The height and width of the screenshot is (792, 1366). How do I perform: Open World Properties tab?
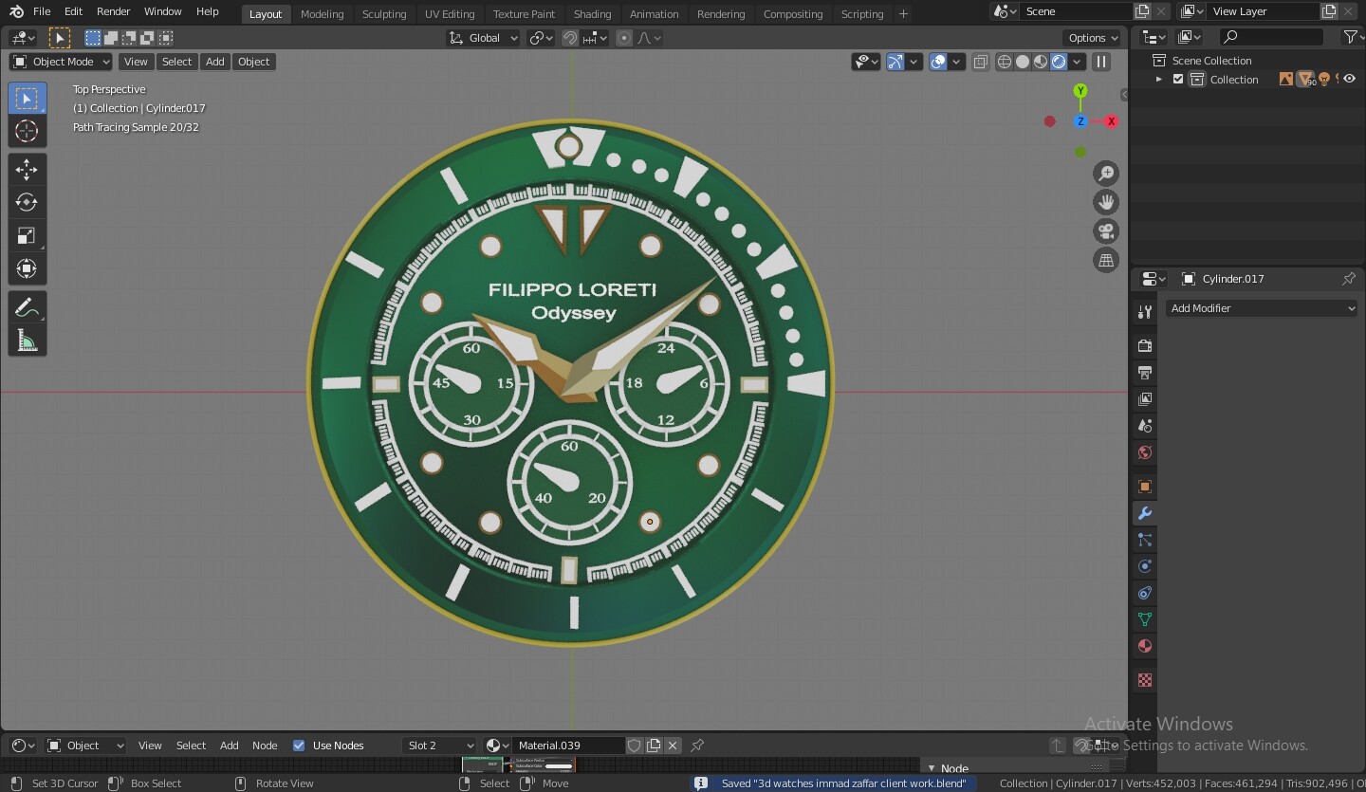tap(1145, 452)
